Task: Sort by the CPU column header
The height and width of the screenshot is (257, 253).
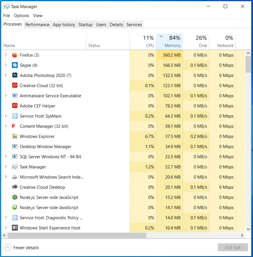Action: click(x=143, y=42)
